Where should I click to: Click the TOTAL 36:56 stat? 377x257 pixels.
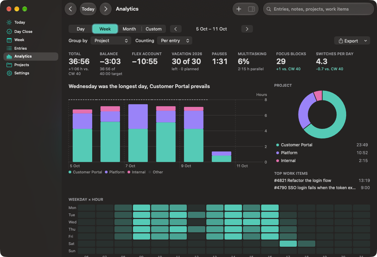(79, 63)
